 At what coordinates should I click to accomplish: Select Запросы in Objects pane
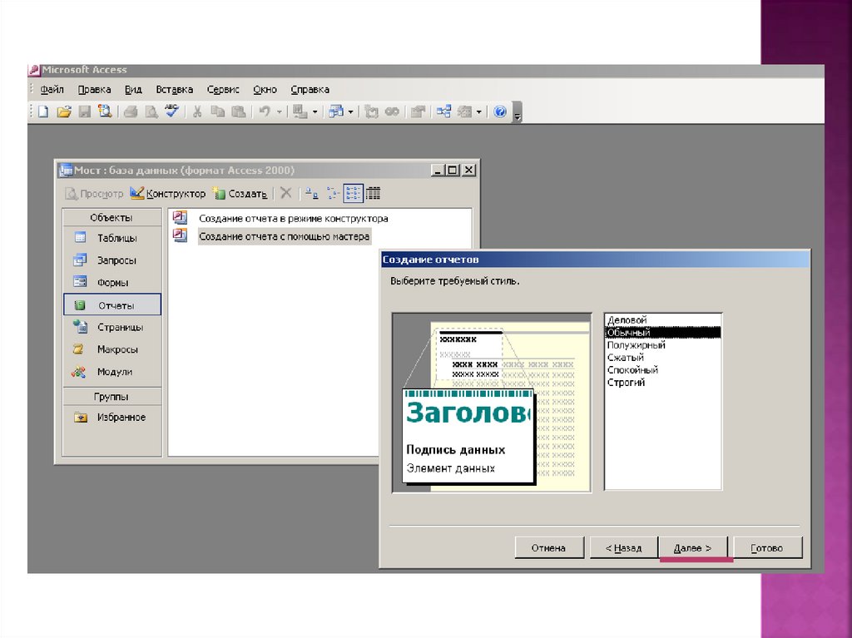112,260
